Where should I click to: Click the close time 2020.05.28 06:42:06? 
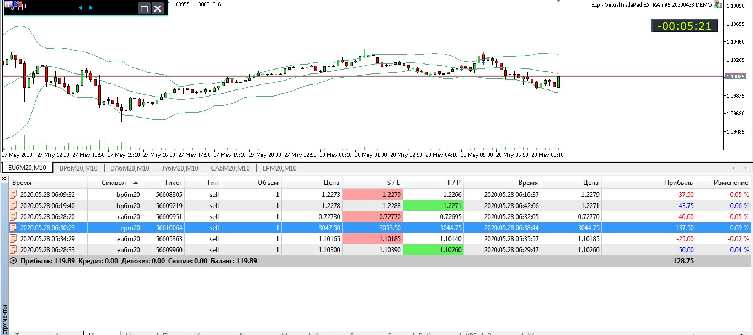click(x=511, y=205)
